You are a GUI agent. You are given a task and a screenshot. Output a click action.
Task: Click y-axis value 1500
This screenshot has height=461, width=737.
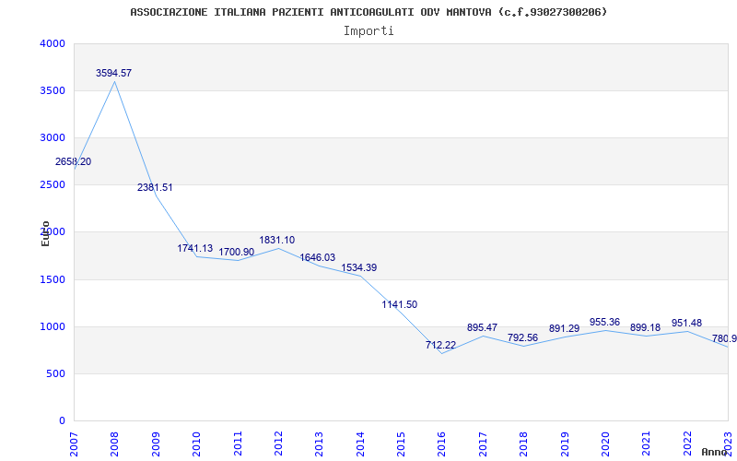(x=53, y=279)
